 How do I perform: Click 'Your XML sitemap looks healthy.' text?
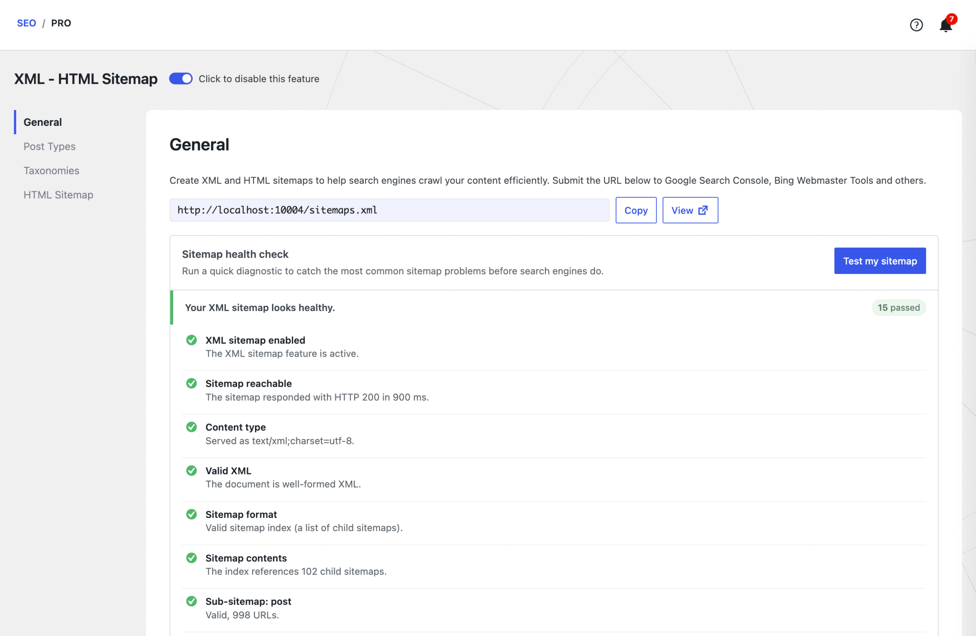click(260, 308)
